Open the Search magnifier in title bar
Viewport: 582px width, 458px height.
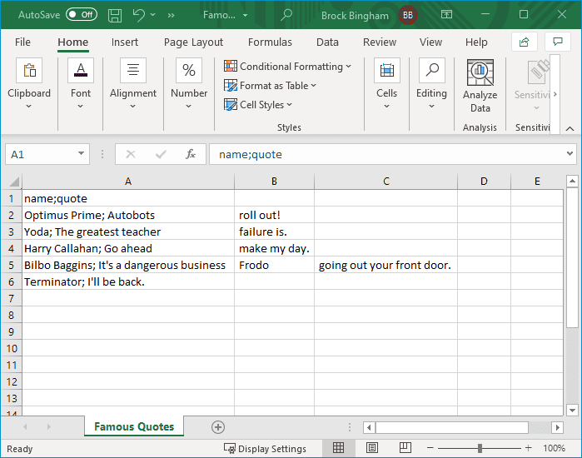click(286, 15)
